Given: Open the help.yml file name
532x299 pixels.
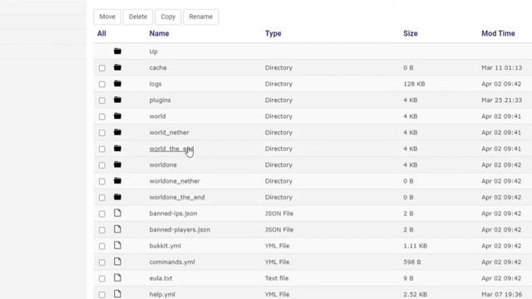Looking at the screenshot, I should [x=162, y=294].
